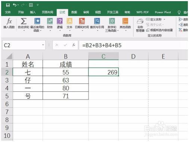Open the 开发工具 tab
This screenshot has width=189, height=142.
(x=113, y=12)
